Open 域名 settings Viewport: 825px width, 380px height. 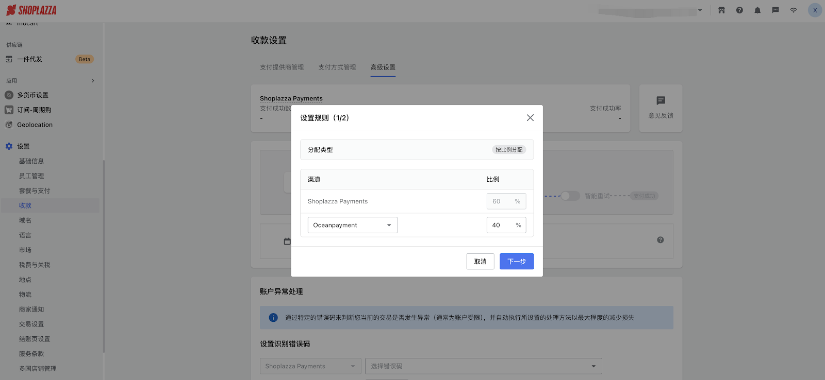tap(25, 220)
